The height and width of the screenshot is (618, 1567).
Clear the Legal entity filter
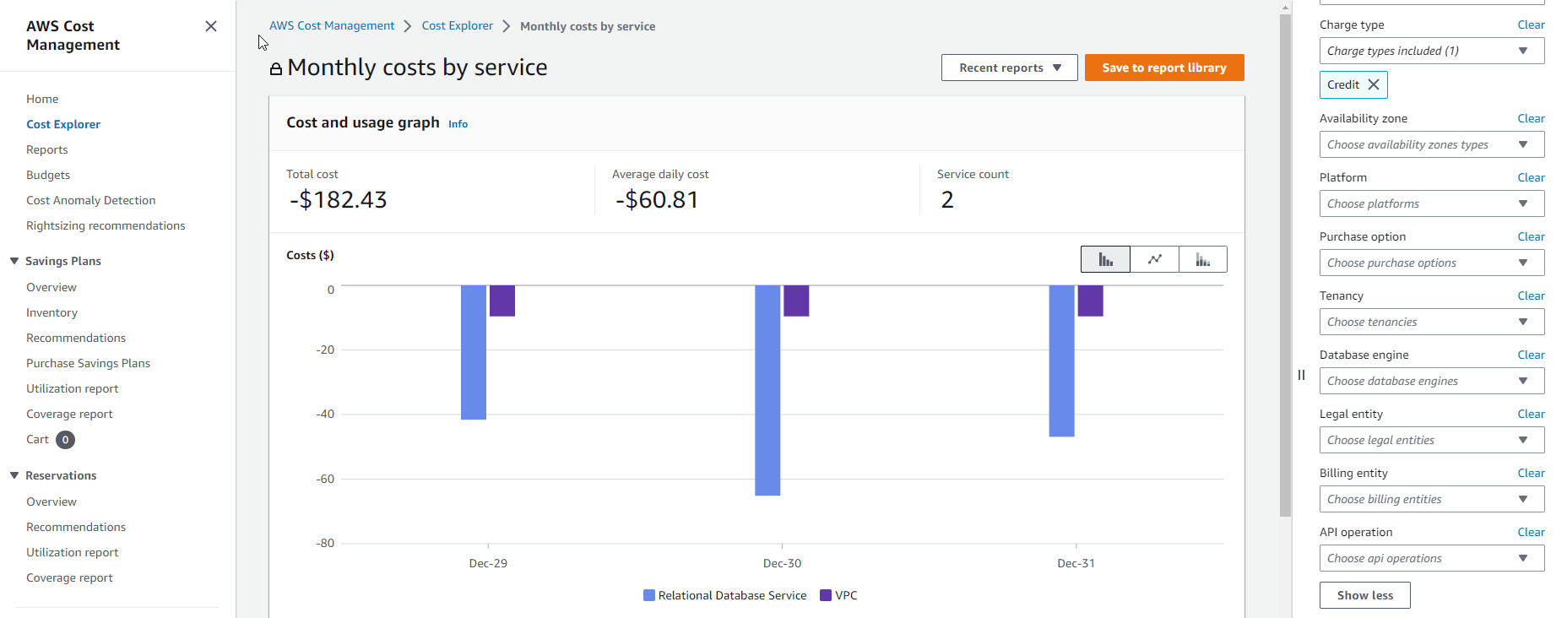click(1531, 414)
